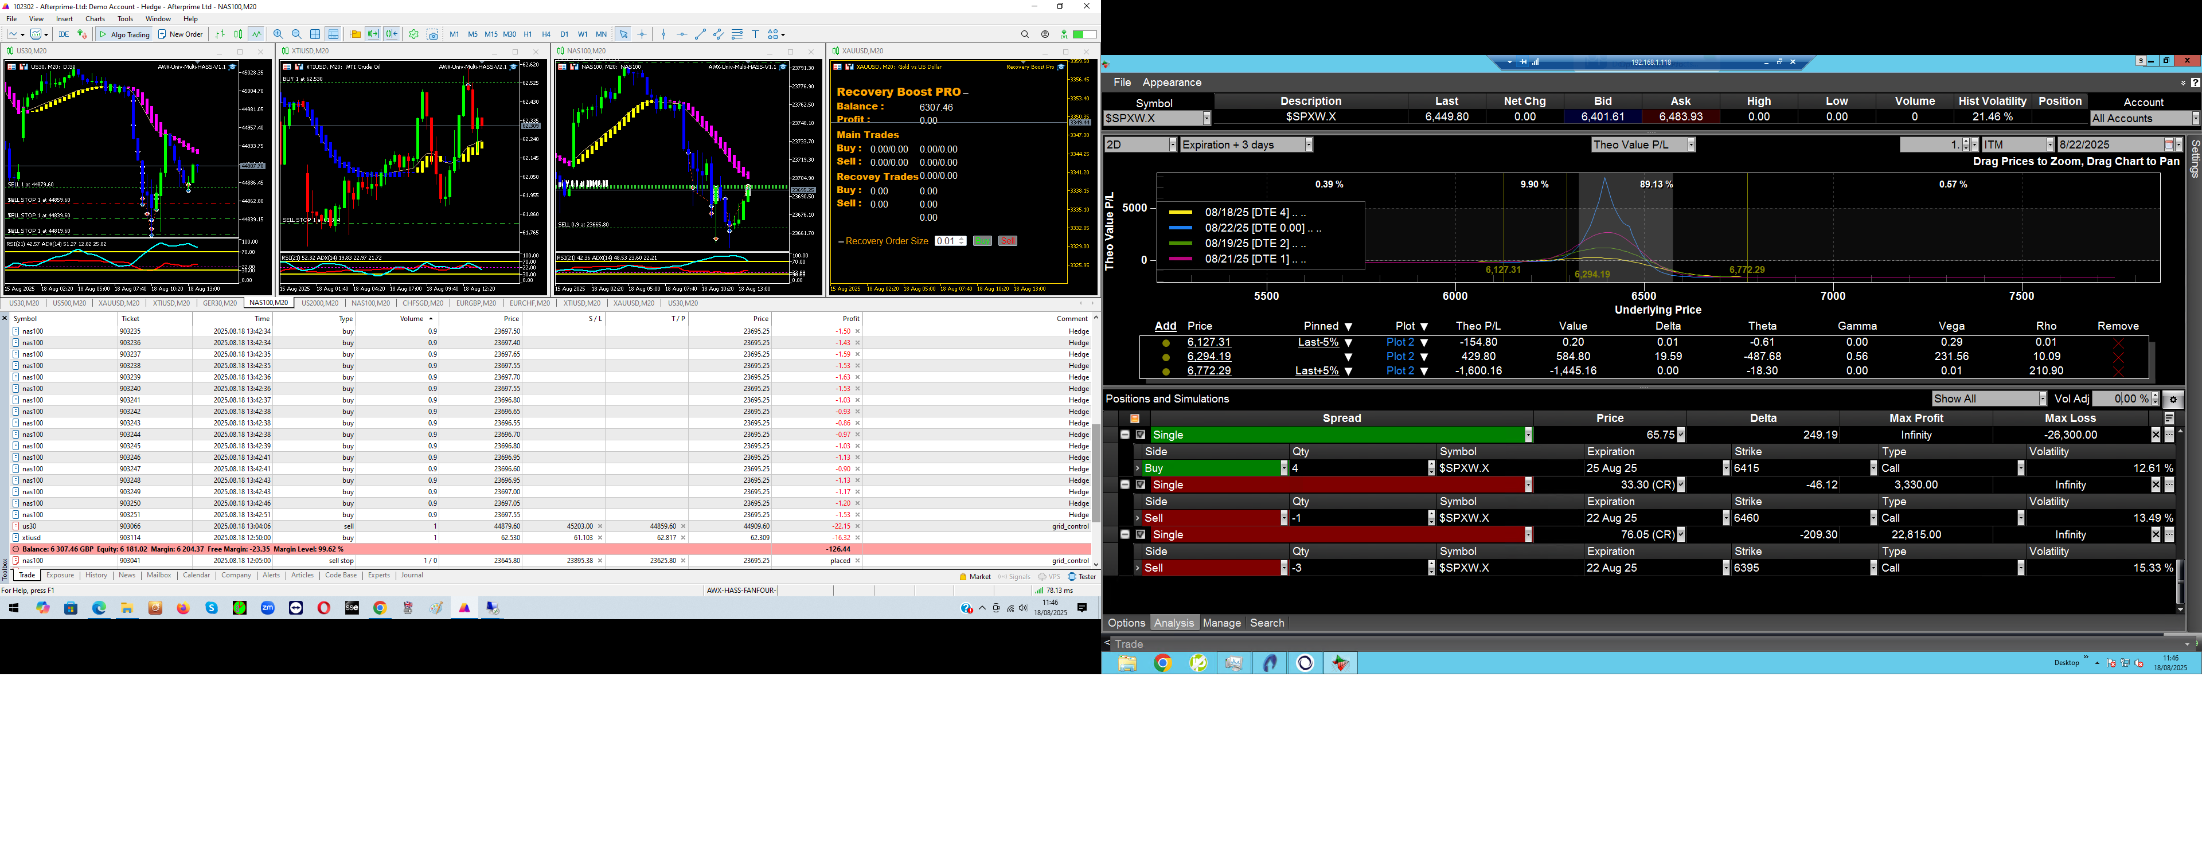2202x860 pixels.
Task: Click the chart screenshot camera icon
Action: (432, 34)
